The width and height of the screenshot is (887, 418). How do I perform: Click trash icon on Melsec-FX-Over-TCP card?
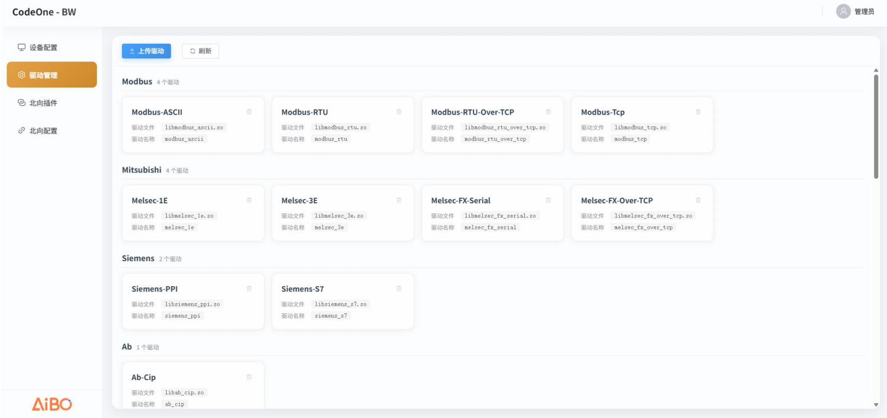698,200
